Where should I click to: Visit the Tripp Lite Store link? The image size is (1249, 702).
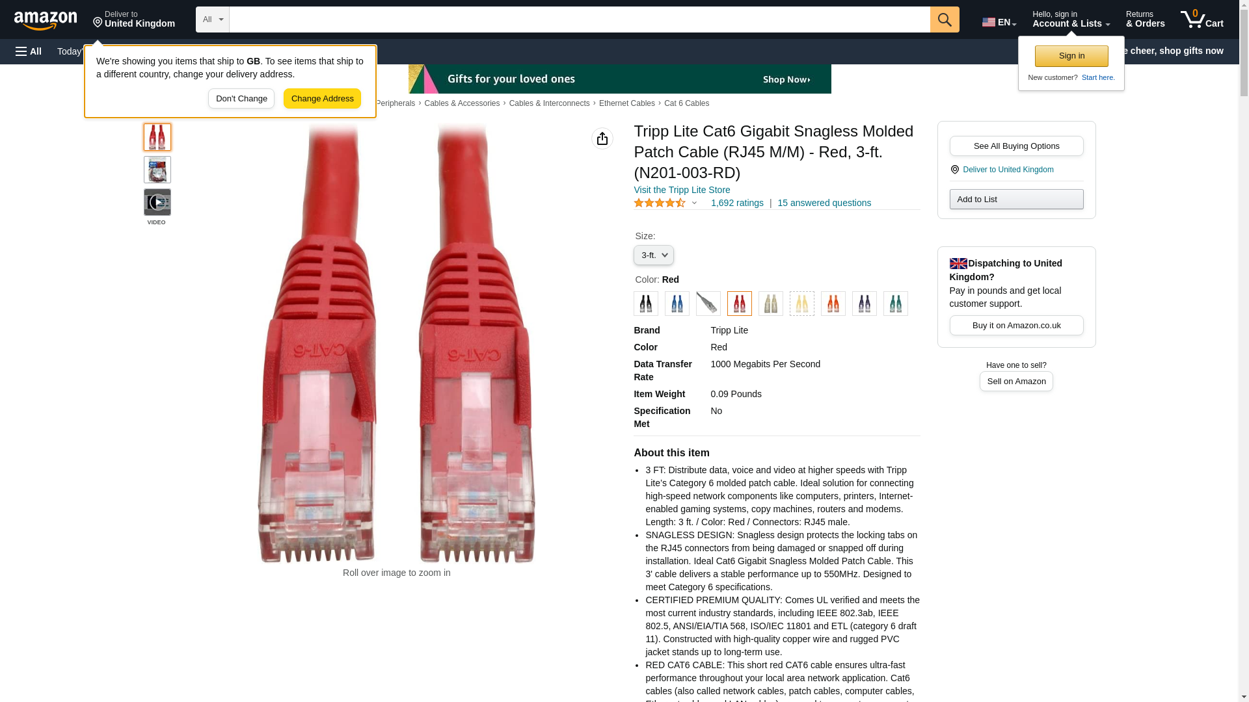pyautogui.click(x=682, y=190)
